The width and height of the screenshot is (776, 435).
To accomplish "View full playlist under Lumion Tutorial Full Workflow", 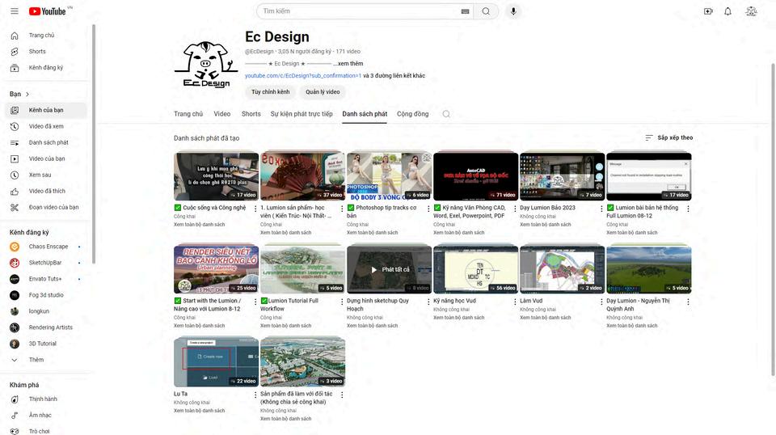I will pyautogui.click(x=285, y=326).
